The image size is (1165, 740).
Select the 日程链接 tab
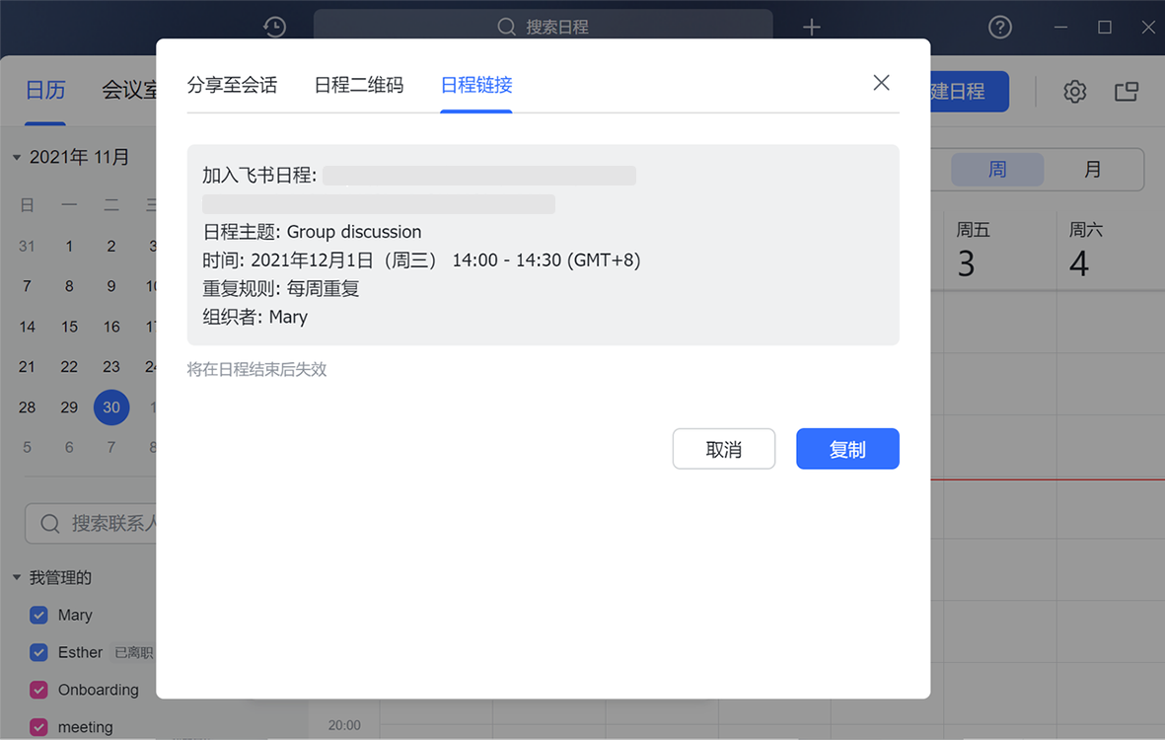(476, 85)
